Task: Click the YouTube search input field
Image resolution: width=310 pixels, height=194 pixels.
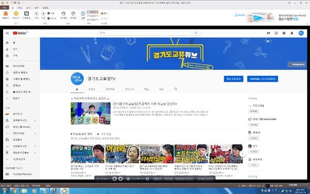Action: click(x=145, y=33)
